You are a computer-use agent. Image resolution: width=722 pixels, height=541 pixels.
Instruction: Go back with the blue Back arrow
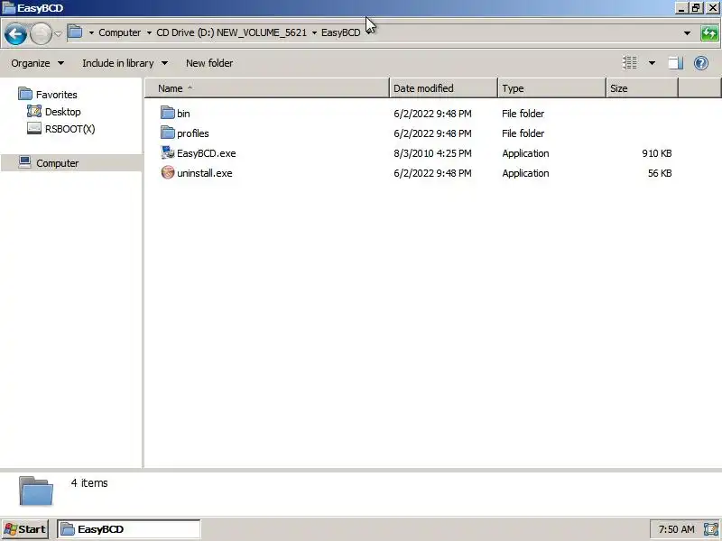pyautogui.click(x=15, y=33)
